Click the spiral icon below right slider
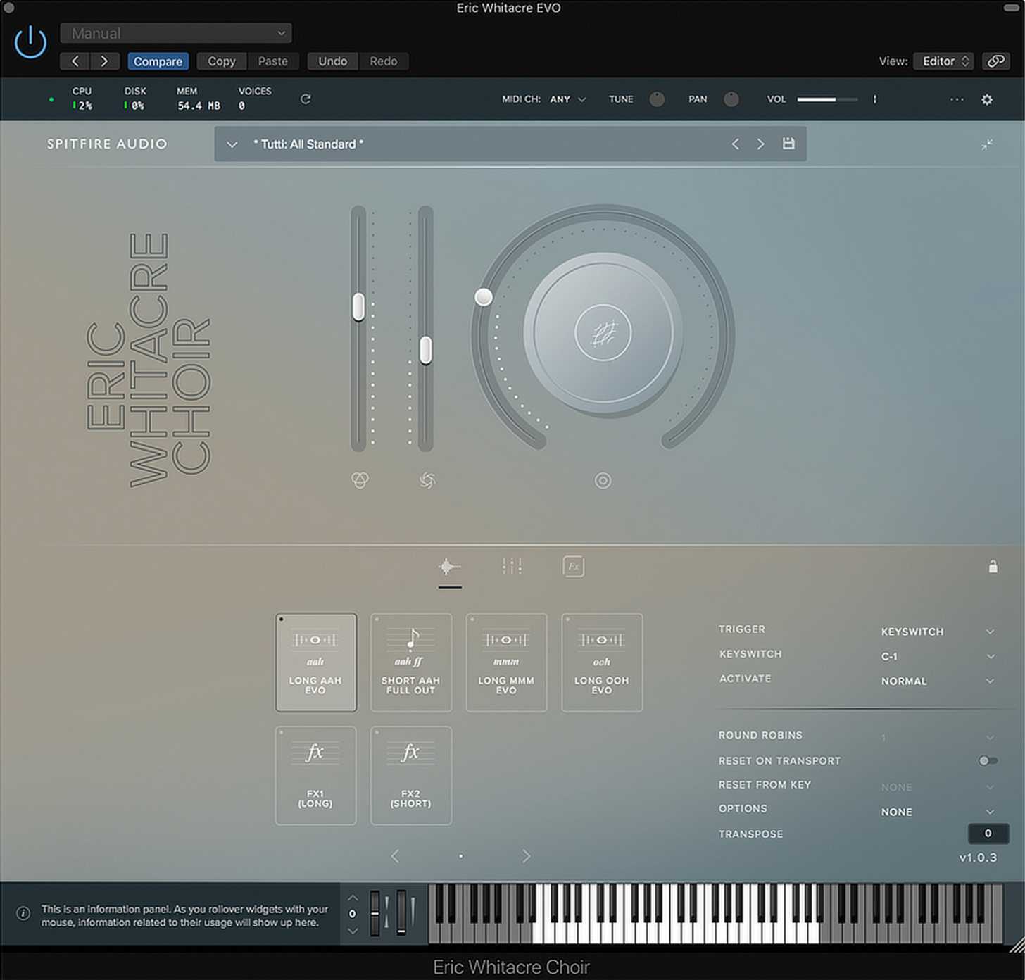This screenshot has width=1025, height=980. pos(427,480)
